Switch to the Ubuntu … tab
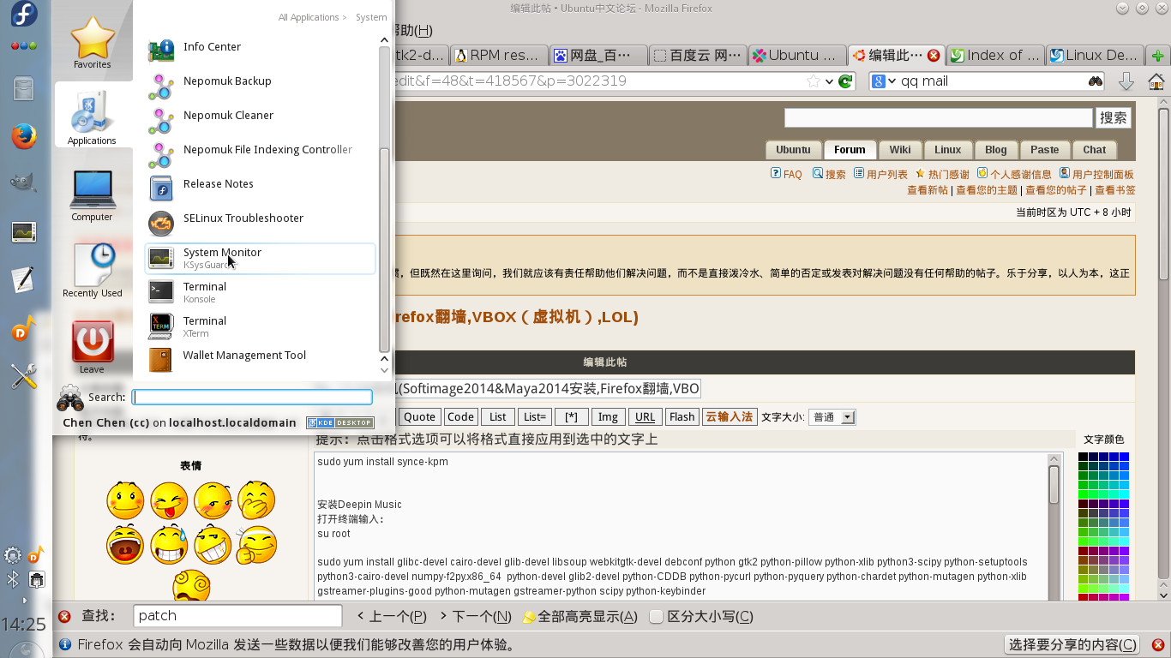Viewport: 1171px width, 658px height. click(796, 55)
